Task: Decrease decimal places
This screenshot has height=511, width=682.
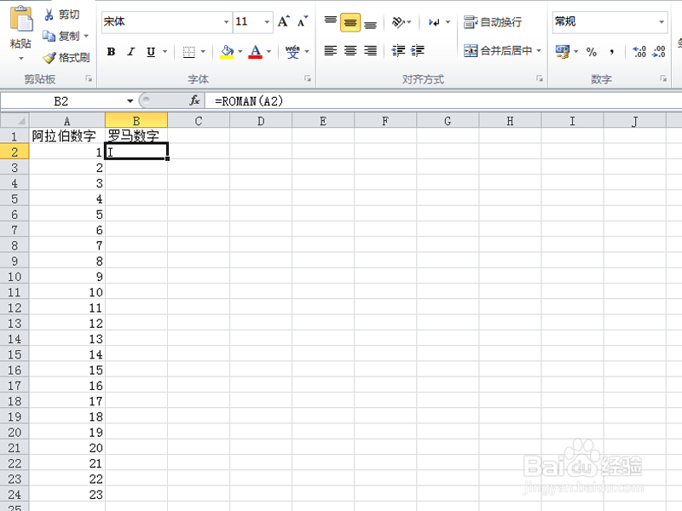Action: coord(659,52)
